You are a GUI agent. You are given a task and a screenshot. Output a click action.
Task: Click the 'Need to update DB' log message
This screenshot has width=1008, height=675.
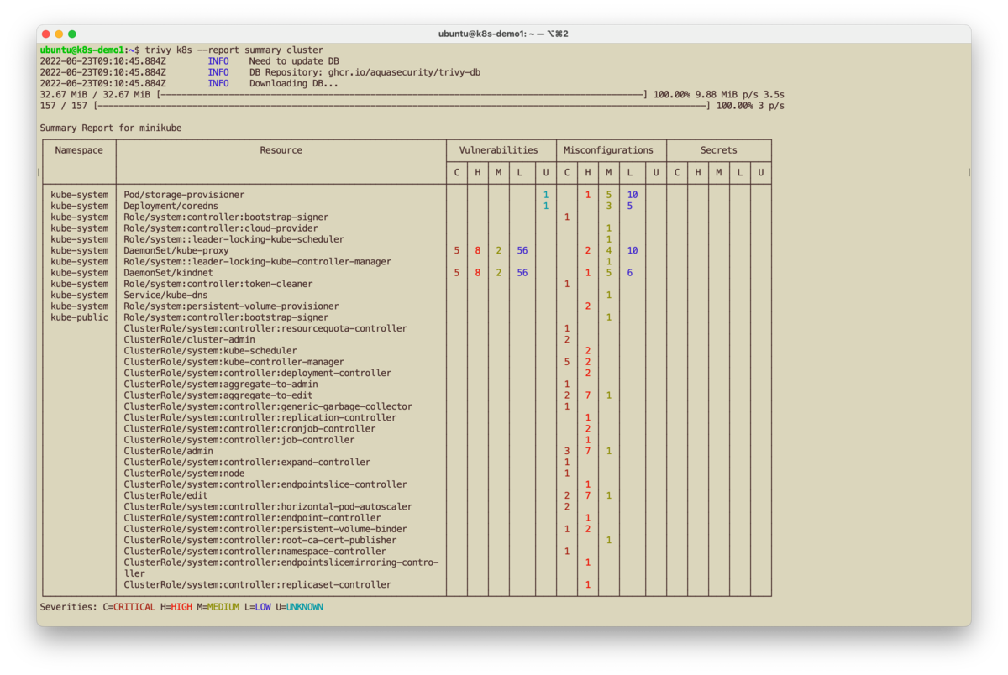(x=294, y=61)
